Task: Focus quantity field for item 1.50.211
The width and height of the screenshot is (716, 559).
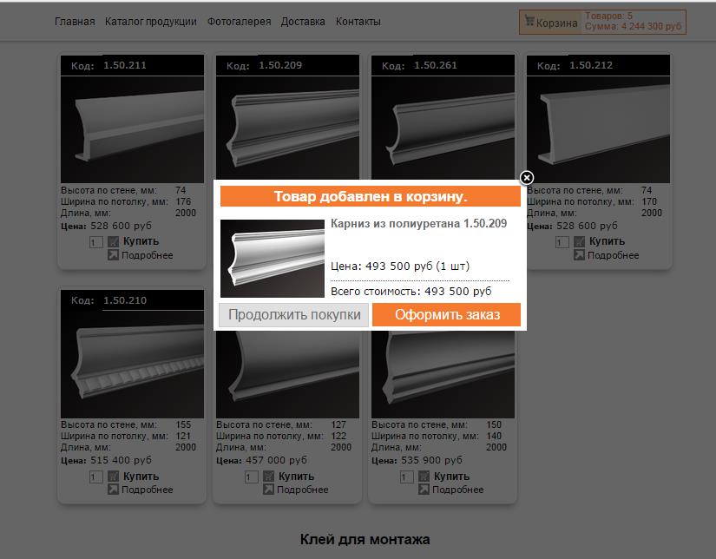Action: click(95, 242)
